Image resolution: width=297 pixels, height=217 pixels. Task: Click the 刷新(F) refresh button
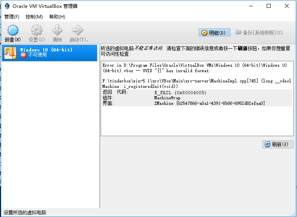pos(278,144)
